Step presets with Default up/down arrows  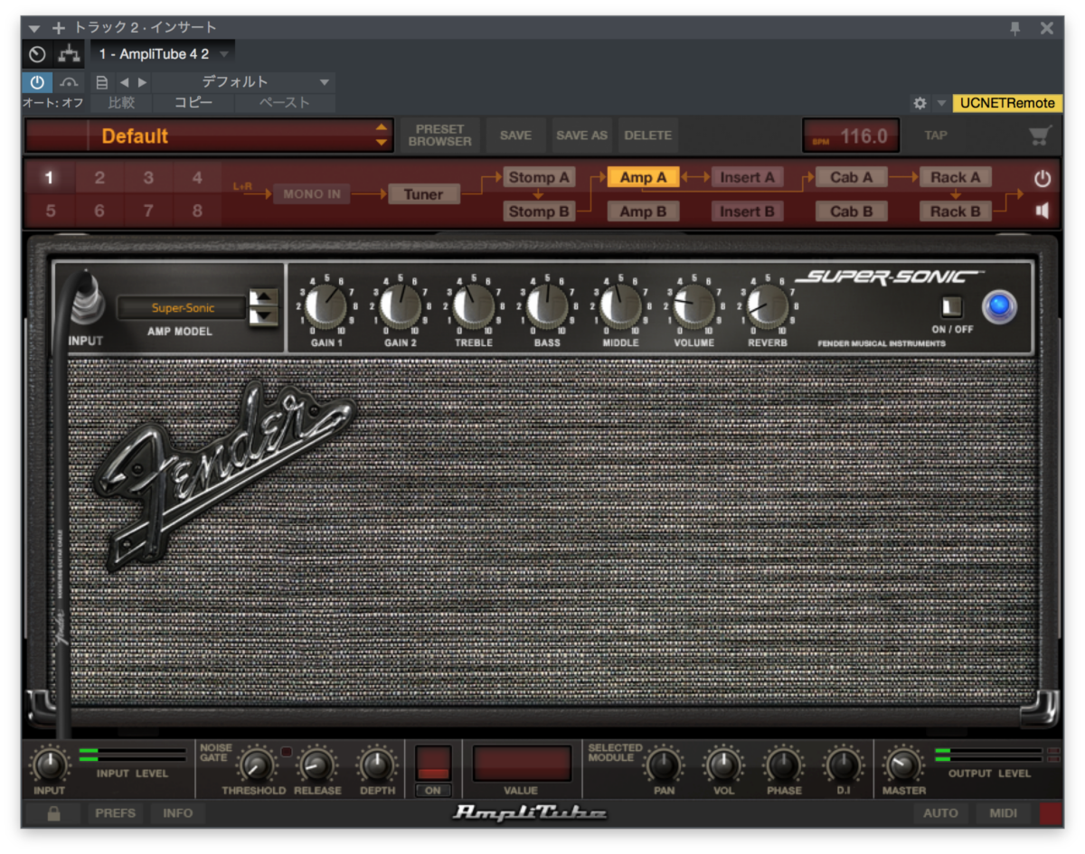click(382, 136)
